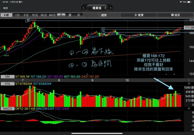The height and width of the screenshot is (135, 194).
Task: Select the OSC:0.63 value
Action: [x=62, y=109]
